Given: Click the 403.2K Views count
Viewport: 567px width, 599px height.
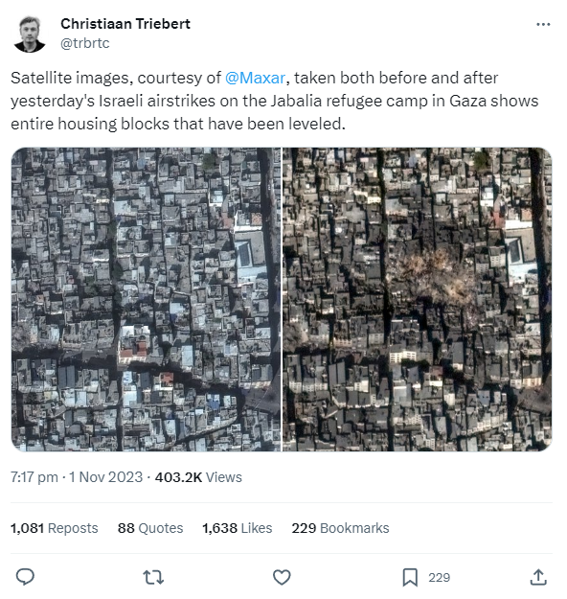Looking at the screenshot, I should pyautogui.click(x=198, y=477).
